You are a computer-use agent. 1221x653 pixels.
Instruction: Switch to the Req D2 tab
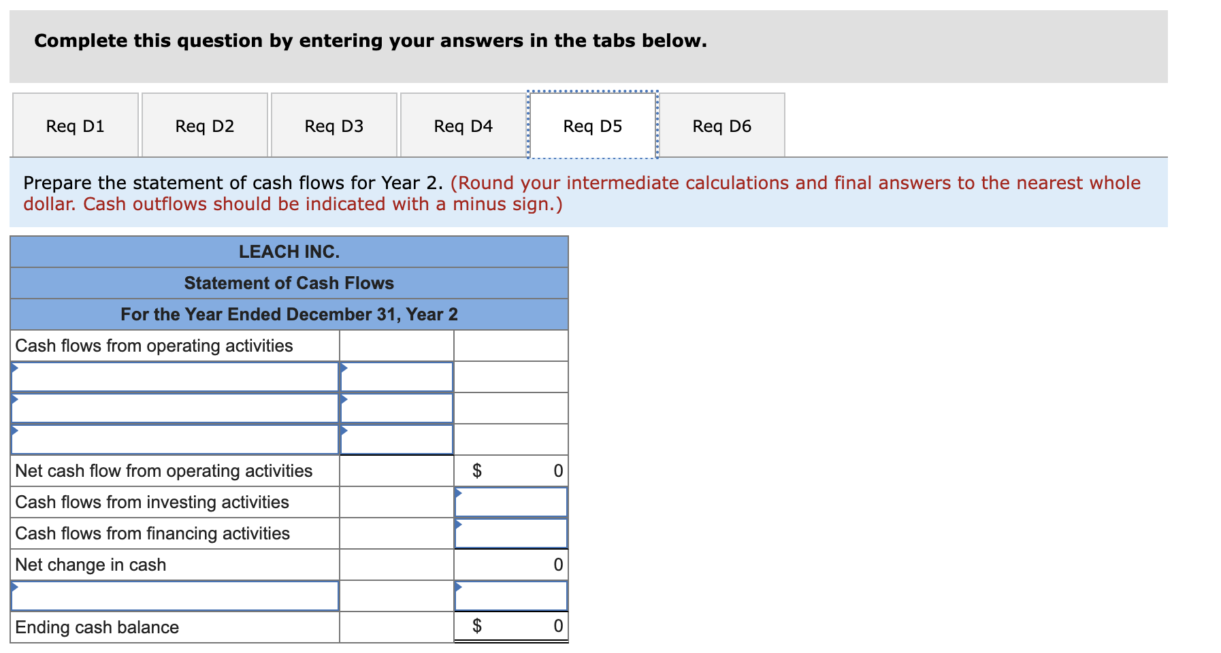[x=204, y=125]
